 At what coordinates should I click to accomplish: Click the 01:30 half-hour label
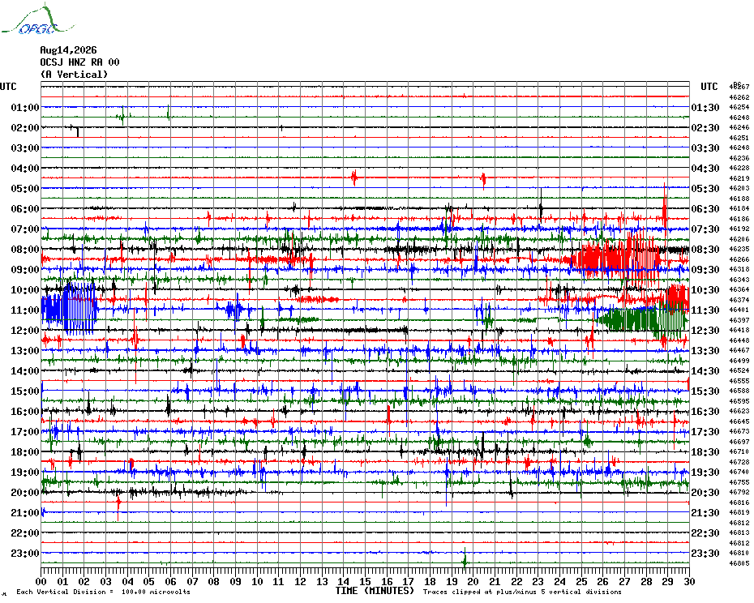click(705, 107)
